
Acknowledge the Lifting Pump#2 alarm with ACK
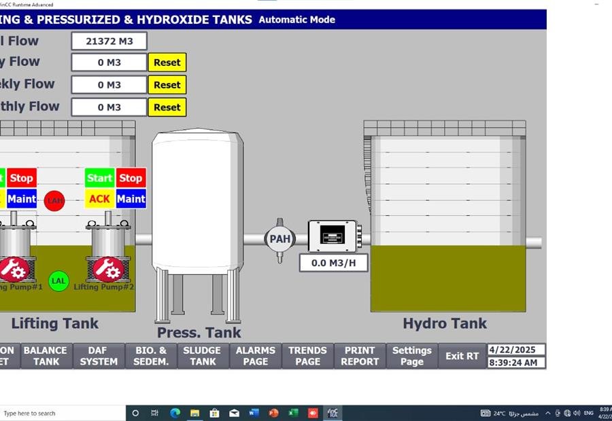tap(99, 199)
